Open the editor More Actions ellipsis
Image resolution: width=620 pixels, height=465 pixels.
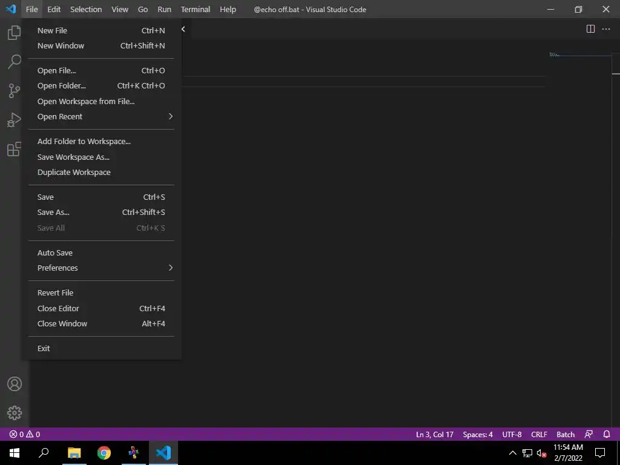pos(605,29)
